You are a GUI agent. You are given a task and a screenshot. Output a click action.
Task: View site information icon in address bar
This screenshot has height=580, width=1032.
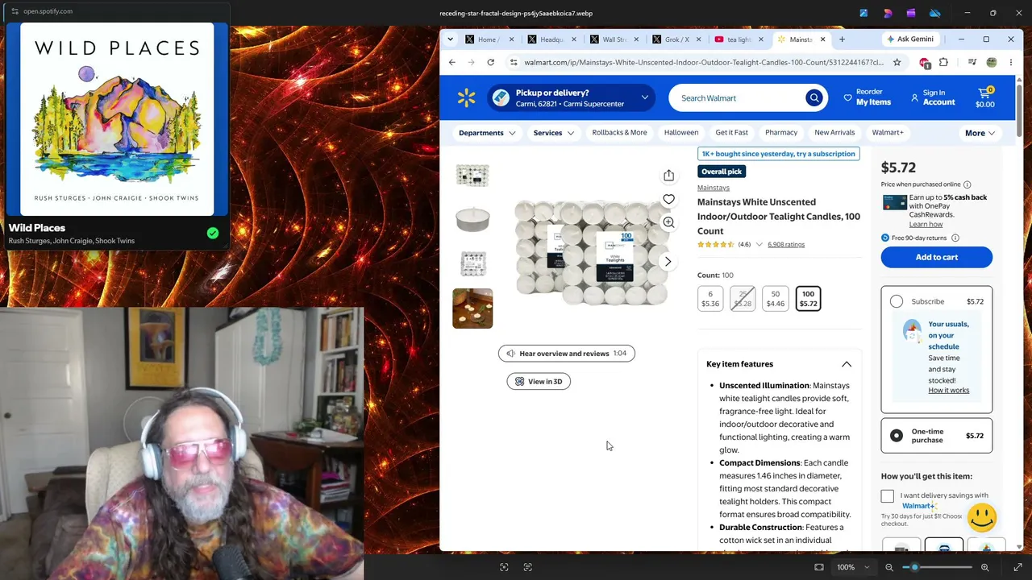513,62
